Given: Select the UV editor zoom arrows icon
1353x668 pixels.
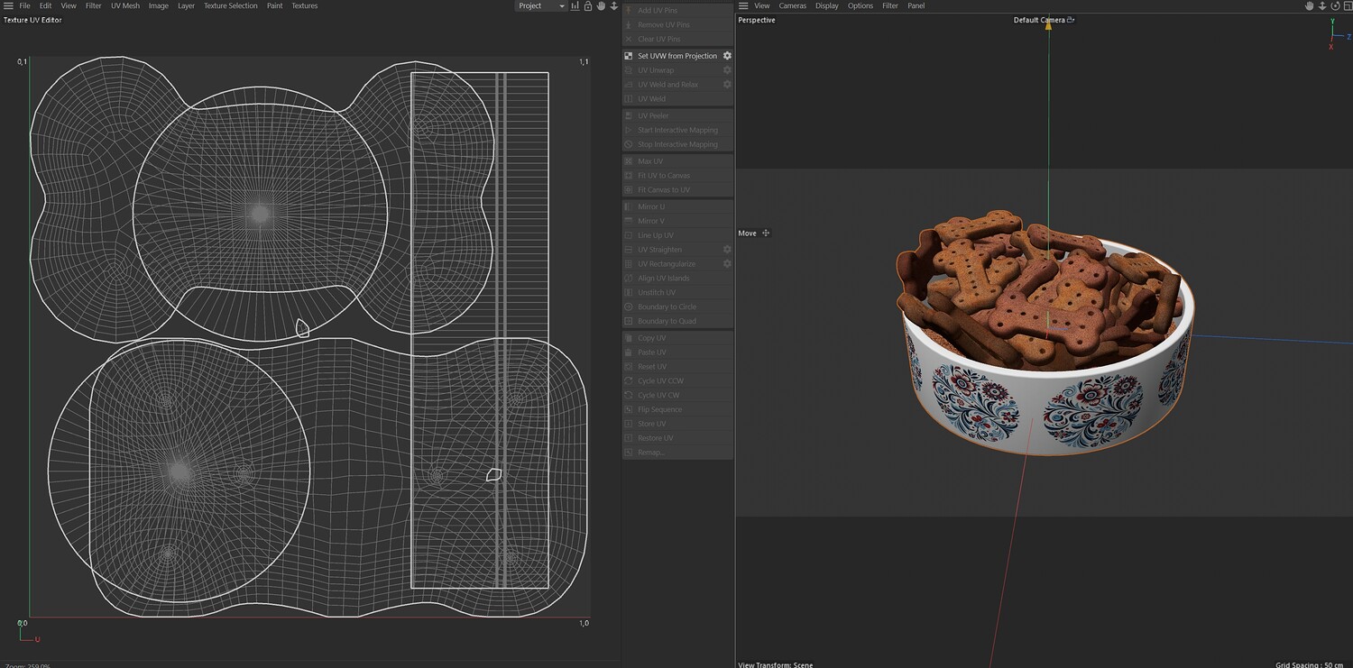Looking at the screenshot, I should 614,5.
